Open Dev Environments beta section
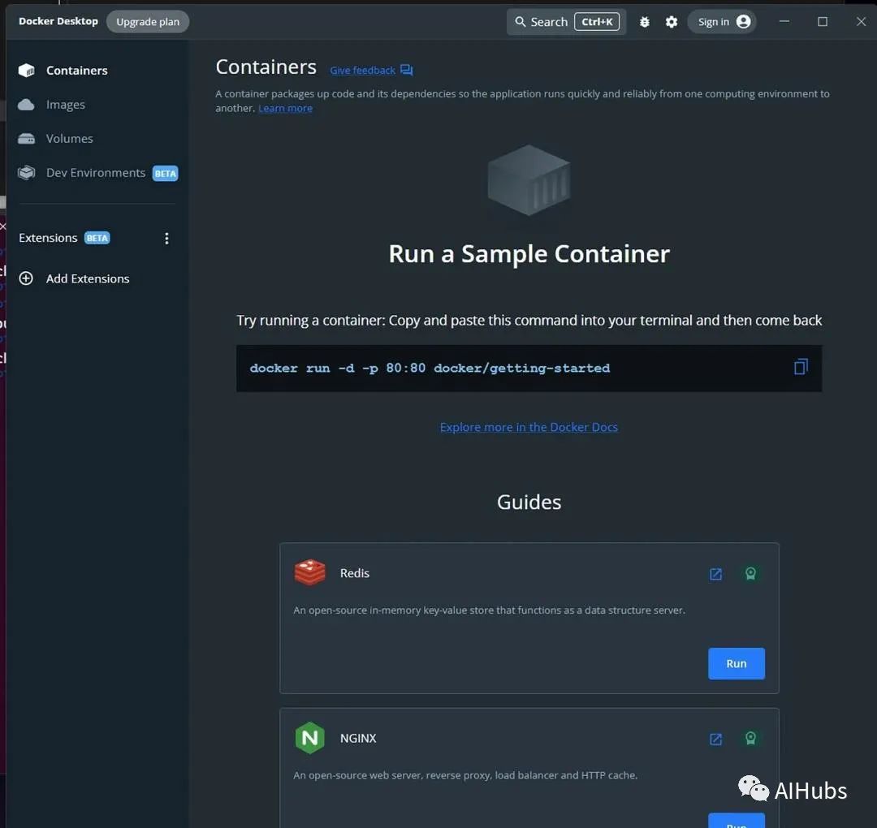The width and height of the screenshot is (877, 828). point(95,173)
